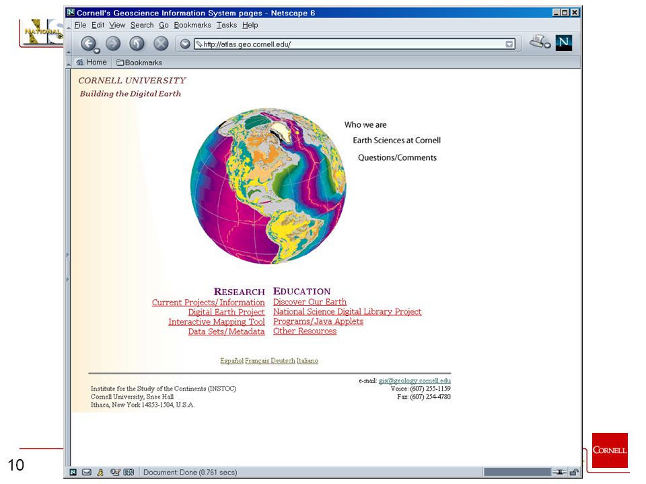Click the Netscape window title bar icon
Image resolution: width=646 pixels, height=484 pixels.
point(71,12)
